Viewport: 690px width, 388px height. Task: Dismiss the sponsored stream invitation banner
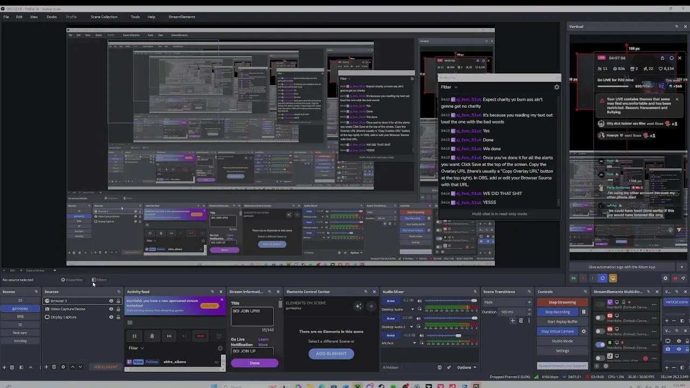[x=222, y=300]
